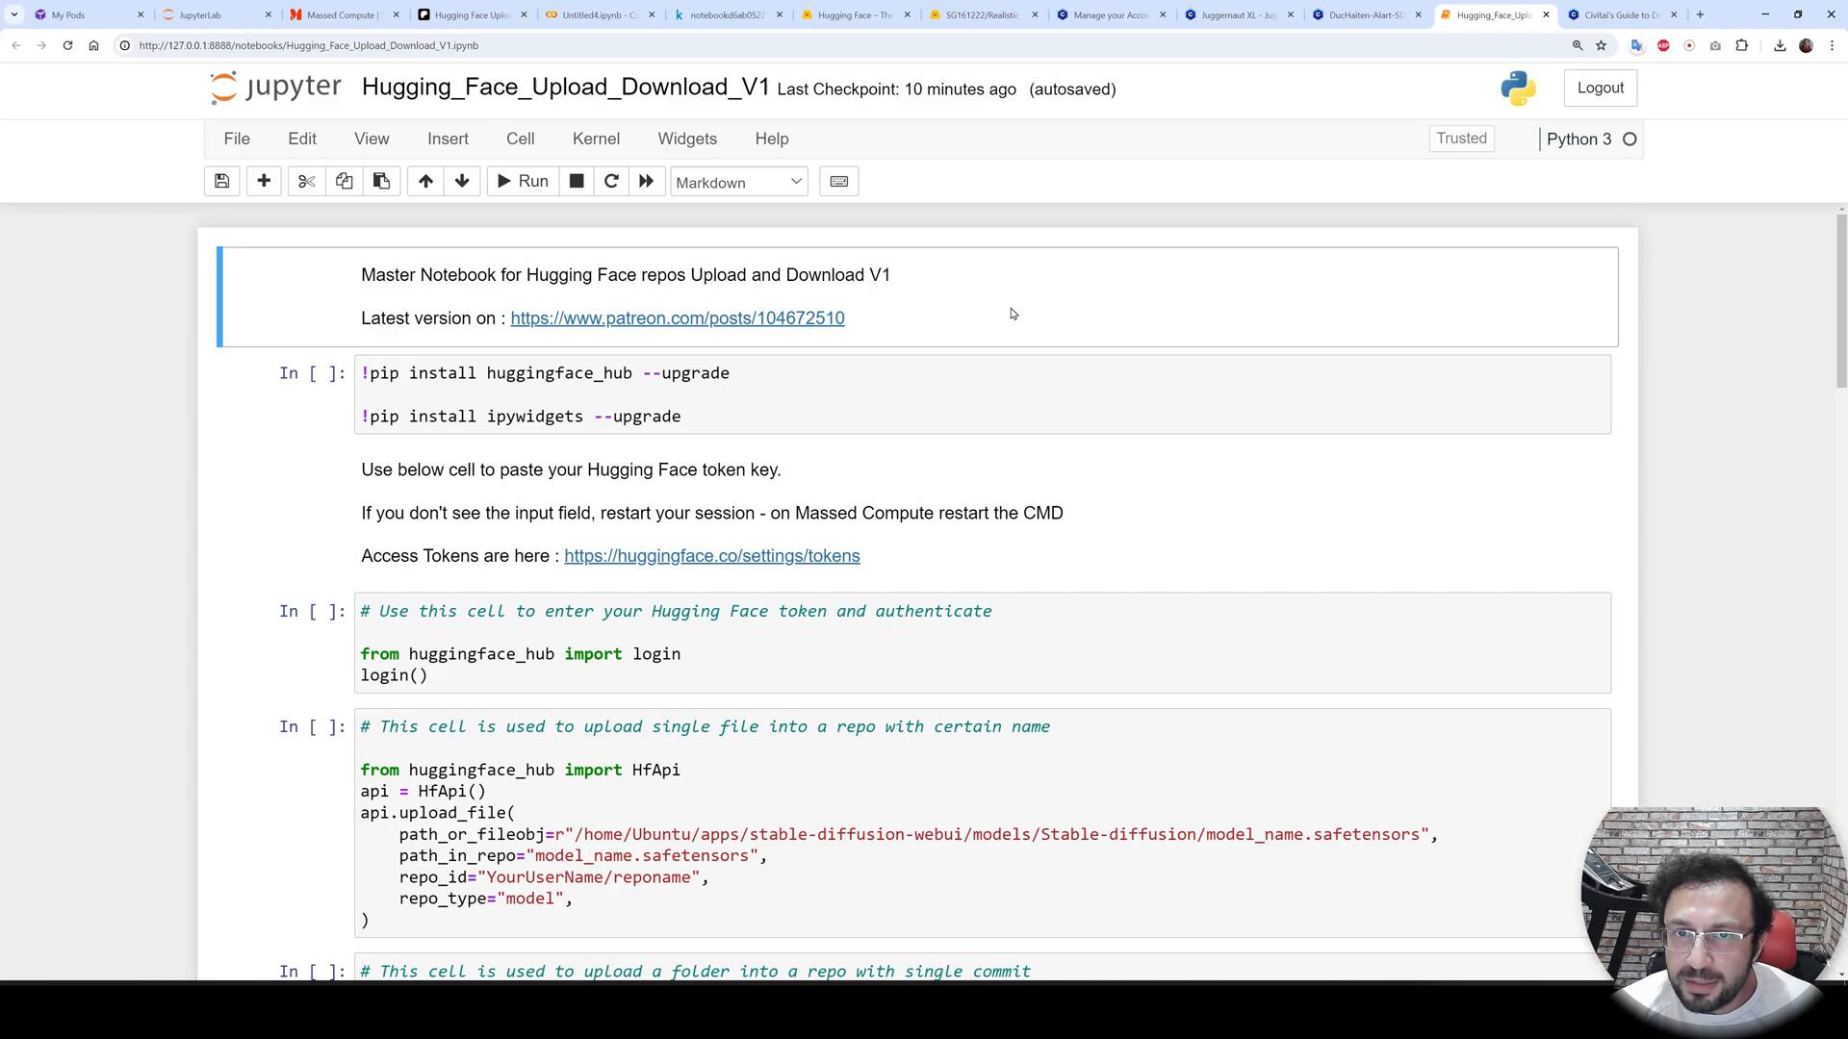Open the Cell menu
Viewport: 1848px width, 1039px height.
520,139
